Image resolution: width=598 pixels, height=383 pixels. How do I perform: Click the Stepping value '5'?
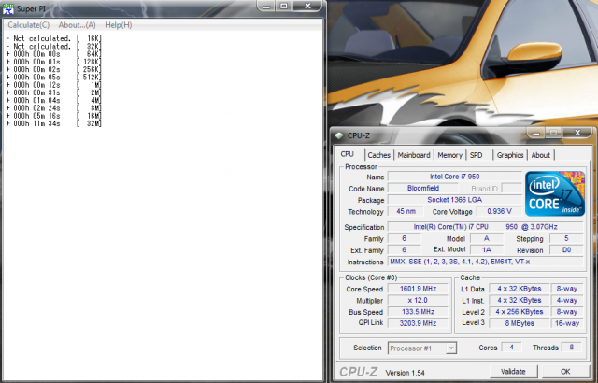tap(566, 238)
